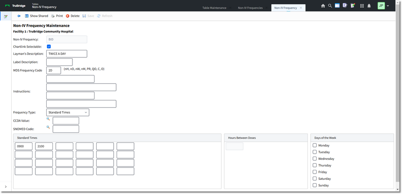Image resolution: width=402 pixels, height=194 pixels.
Task: Click the fourth Instructions line field
Action: click(81, 104)
